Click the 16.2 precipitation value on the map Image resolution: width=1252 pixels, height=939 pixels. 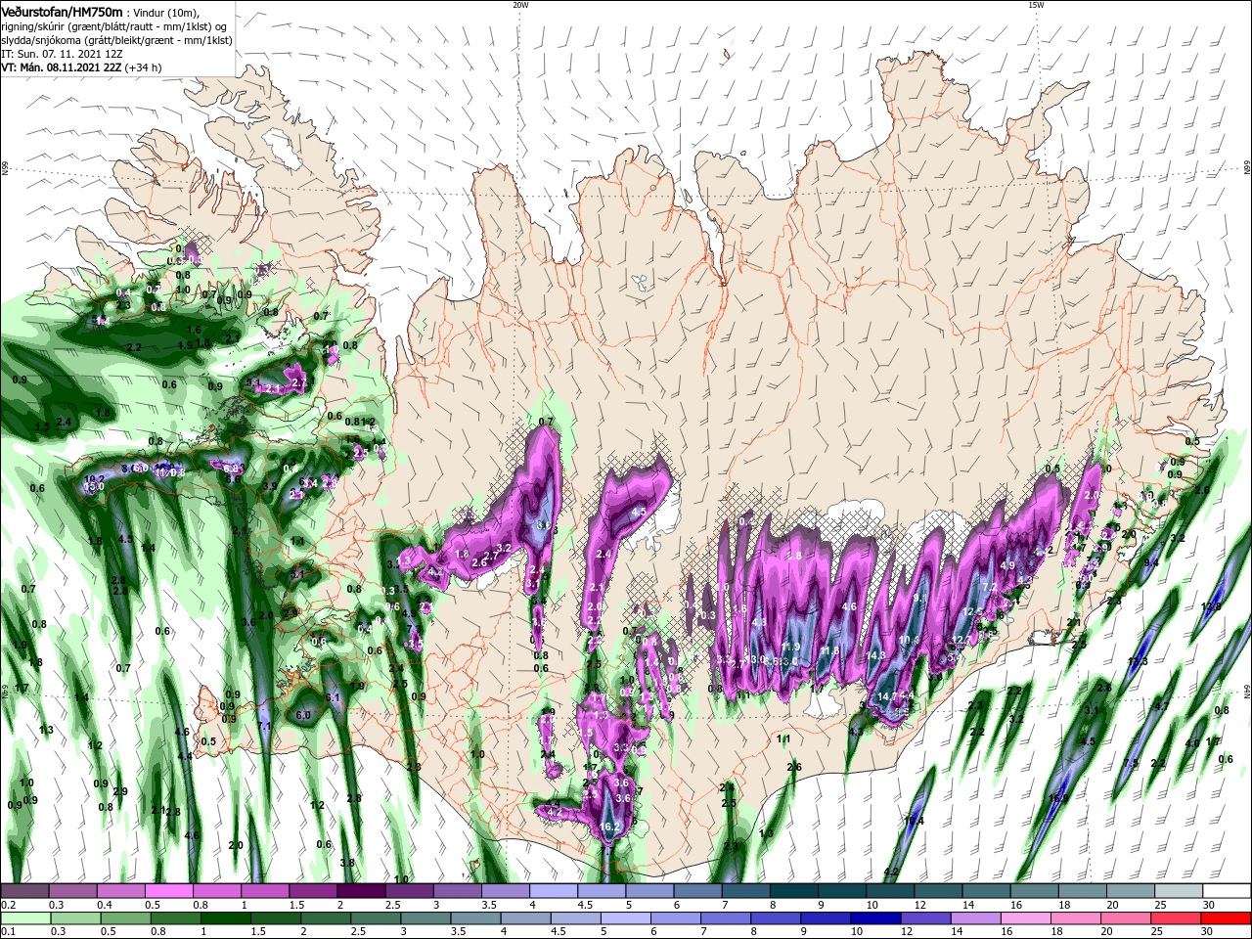(x=609, y=827)
